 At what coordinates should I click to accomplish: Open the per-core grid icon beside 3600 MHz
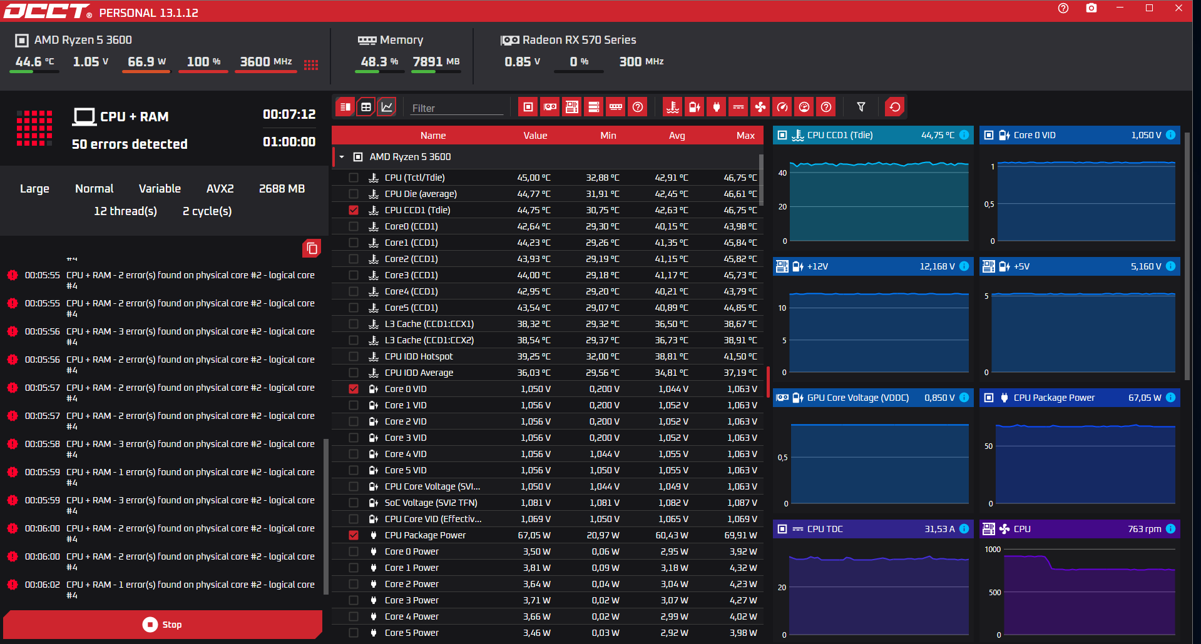point(311,64)
